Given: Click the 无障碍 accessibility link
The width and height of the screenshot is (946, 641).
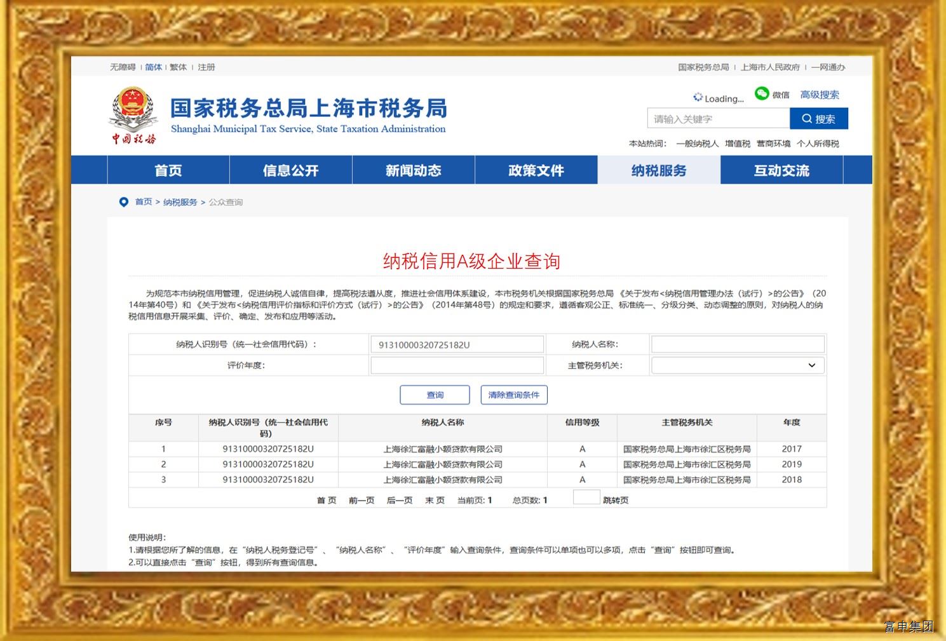Looking at the screenshot, I should tap(123, 67).
